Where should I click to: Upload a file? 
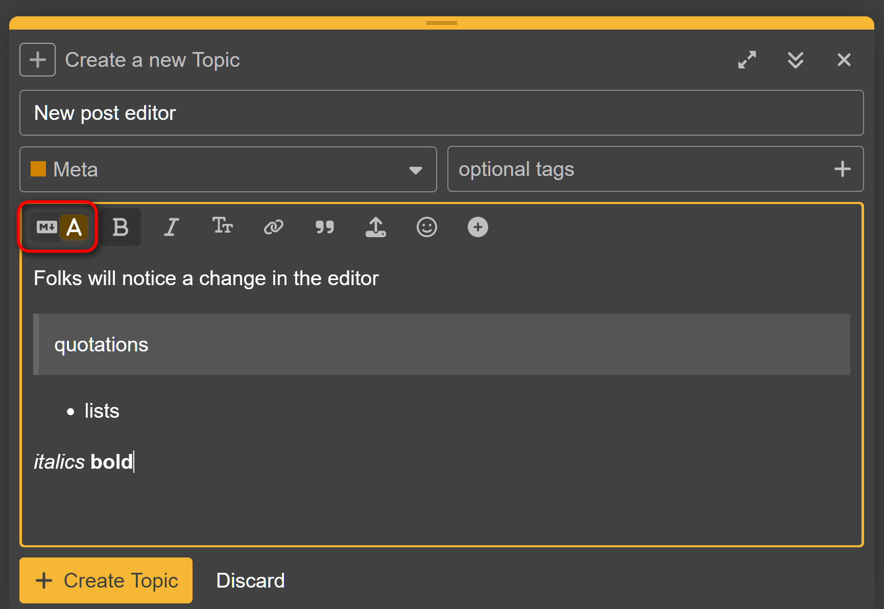376,227
